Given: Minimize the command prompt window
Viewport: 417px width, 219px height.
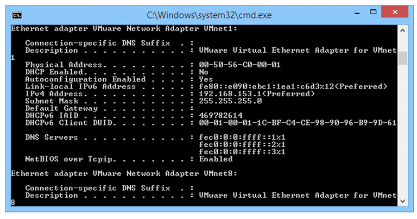Looking at the screenshot, I should click(x=357, y=13).
